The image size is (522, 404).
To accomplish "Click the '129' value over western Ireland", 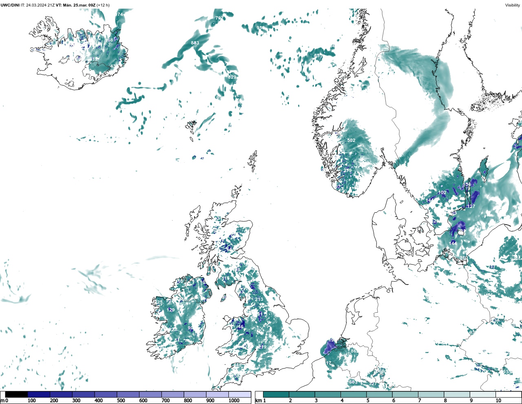I will coord(170,310).
